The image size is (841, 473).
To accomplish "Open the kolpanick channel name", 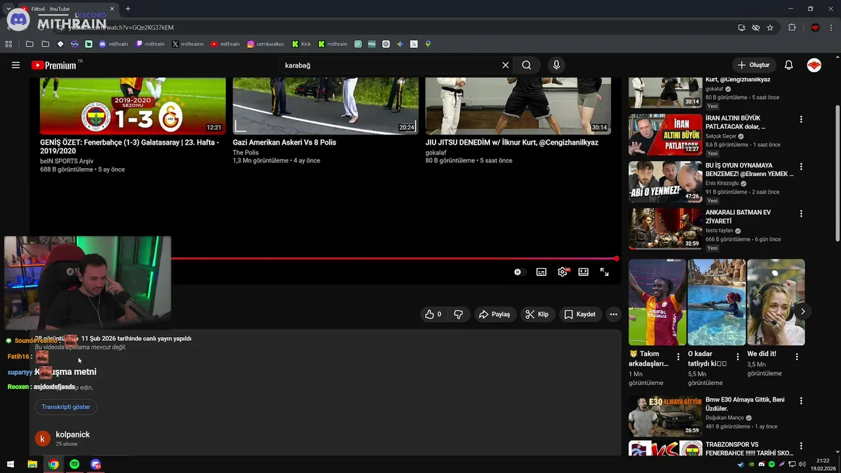I will (73, 435).
